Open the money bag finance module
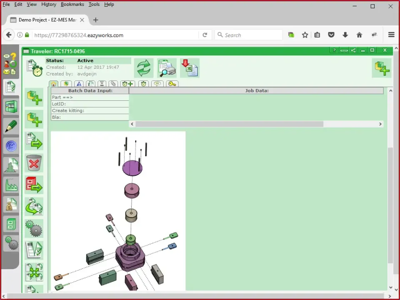The width and height of the screenshot is (400, 300). pyautogui.click(x=10, y=205)
